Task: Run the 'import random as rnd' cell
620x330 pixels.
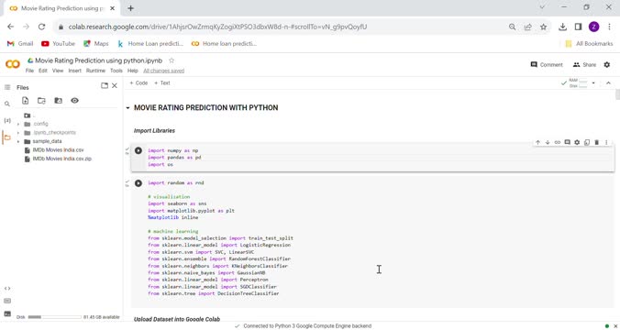Action: (x=138, y=183)
